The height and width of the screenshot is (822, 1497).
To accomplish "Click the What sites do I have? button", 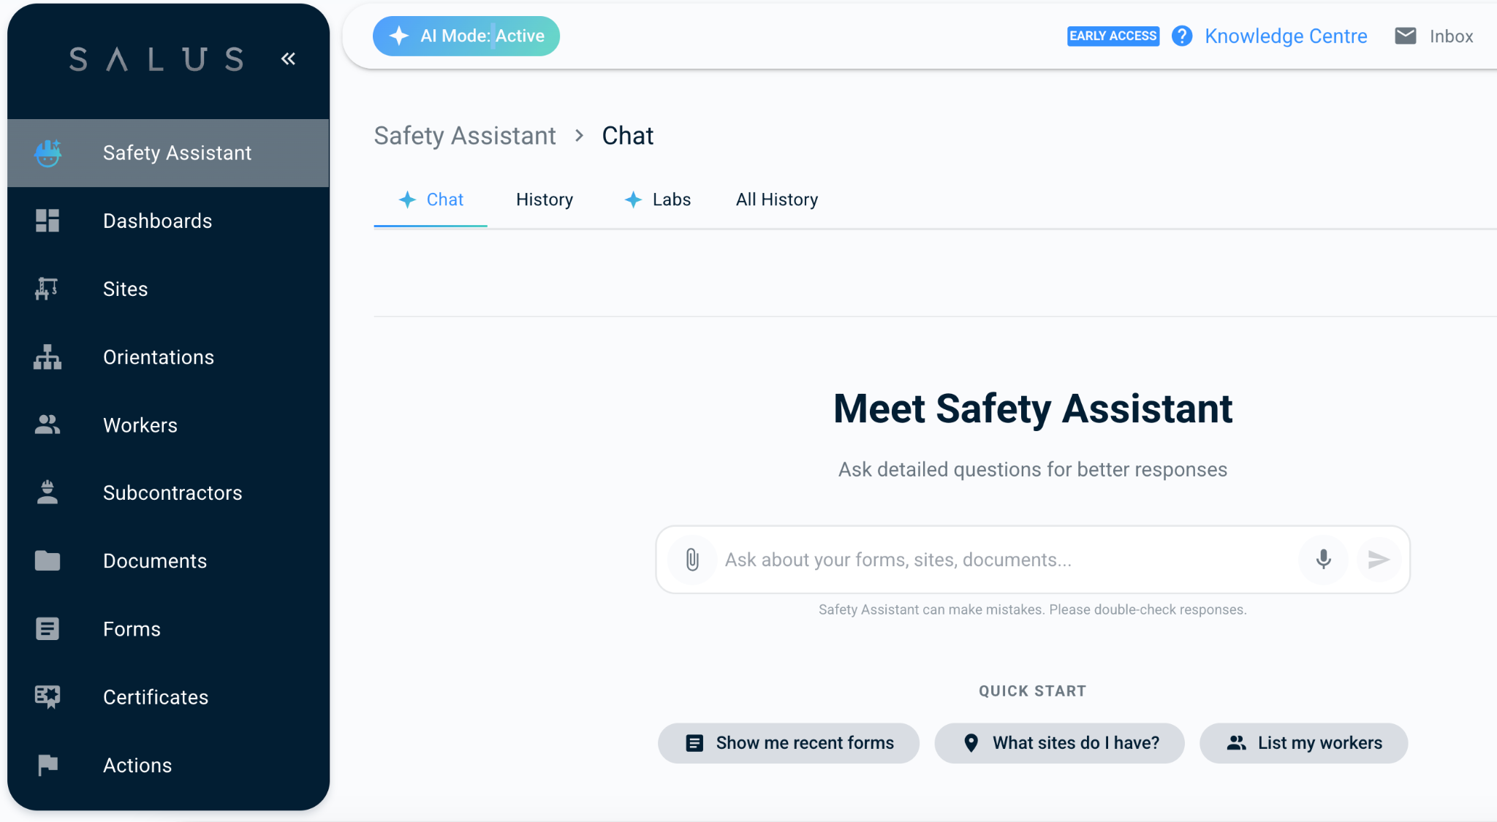I will (x=1060, y=743).
